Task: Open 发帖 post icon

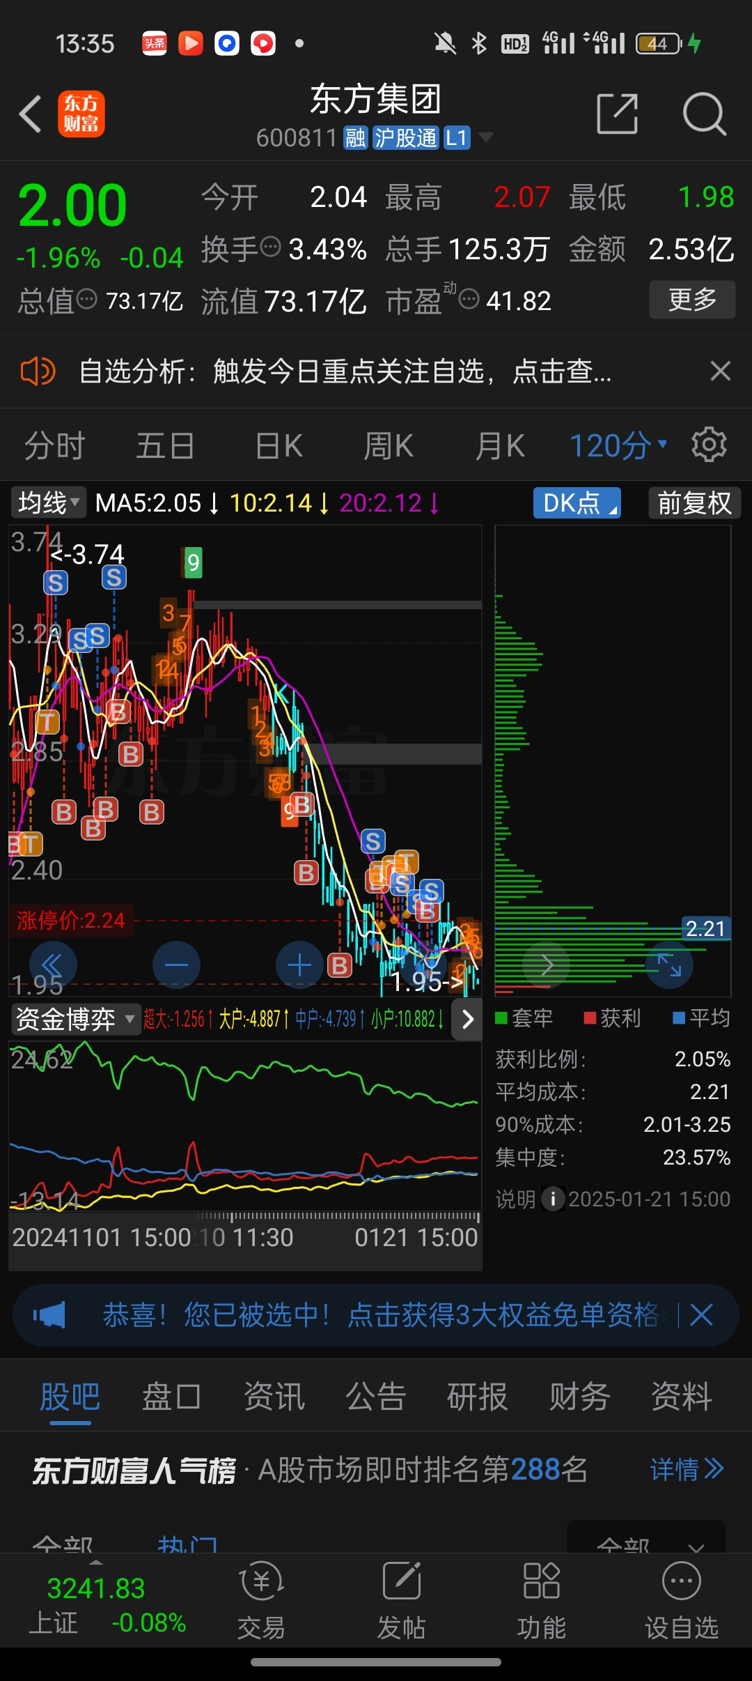Action: pyautogui.click(x=402, y=1600)
